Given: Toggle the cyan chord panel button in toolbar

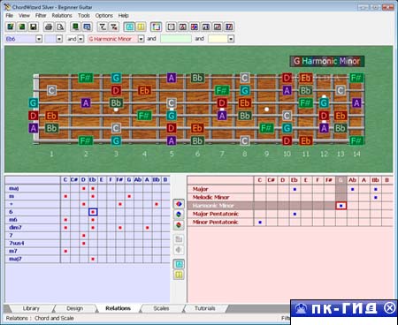Looking at the screenshot, I should pos(129,26).
